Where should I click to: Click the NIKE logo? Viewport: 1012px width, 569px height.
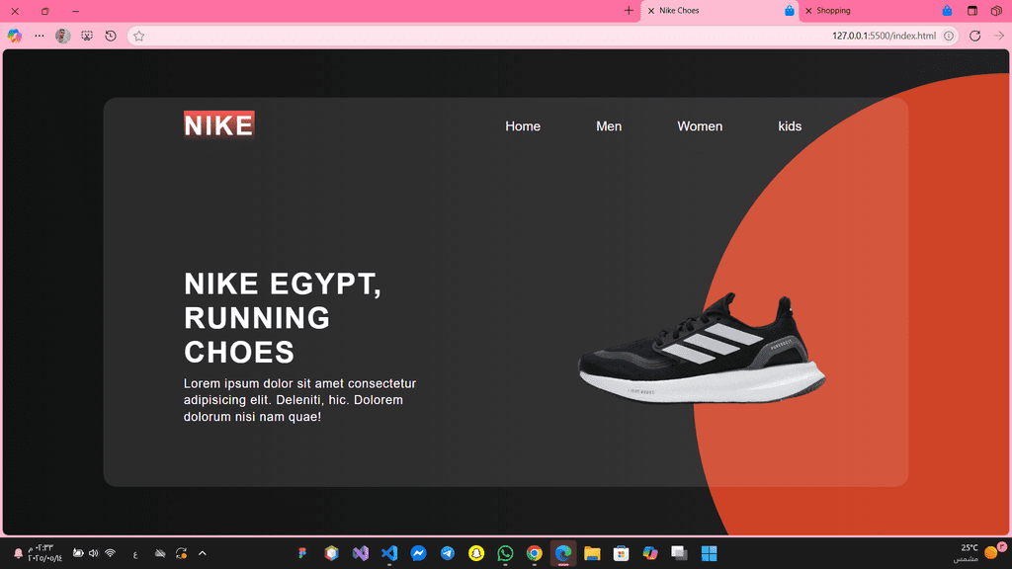coord(218,125)
